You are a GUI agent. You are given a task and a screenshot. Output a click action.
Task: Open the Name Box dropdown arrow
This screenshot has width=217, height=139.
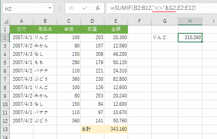(50, 8)
